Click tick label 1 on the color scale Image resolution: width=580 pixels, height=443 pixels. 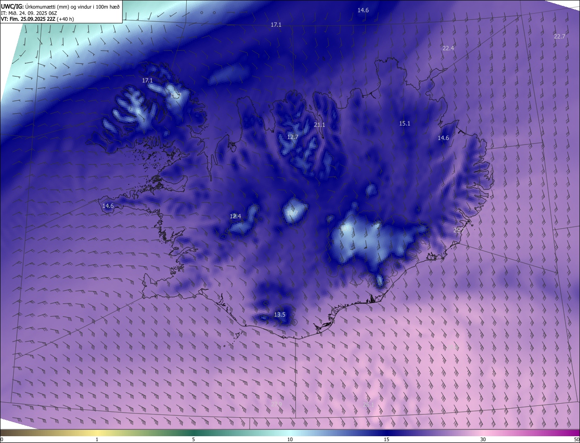coord(97,439)
